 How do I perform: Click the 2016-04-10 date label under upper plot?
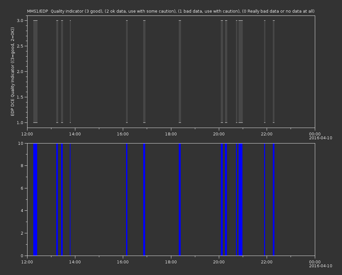coord(321,138)
